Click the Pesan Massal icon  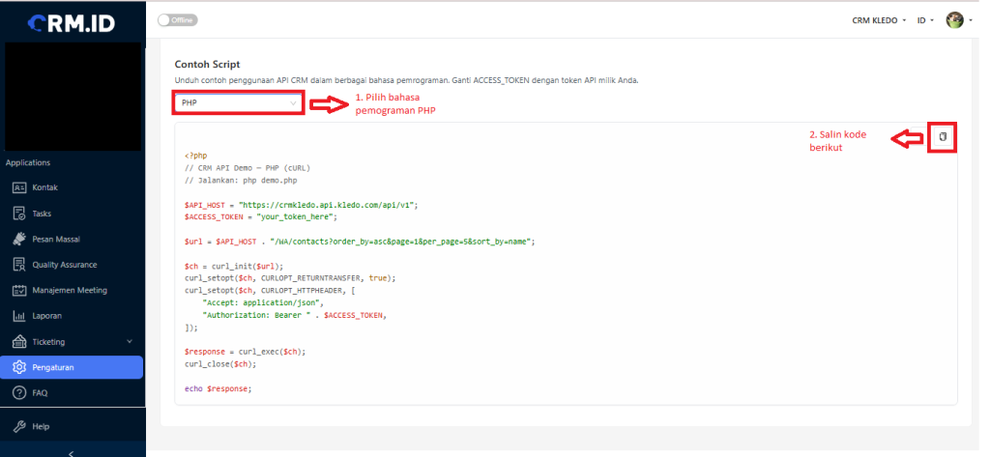[x=19, y=240]
